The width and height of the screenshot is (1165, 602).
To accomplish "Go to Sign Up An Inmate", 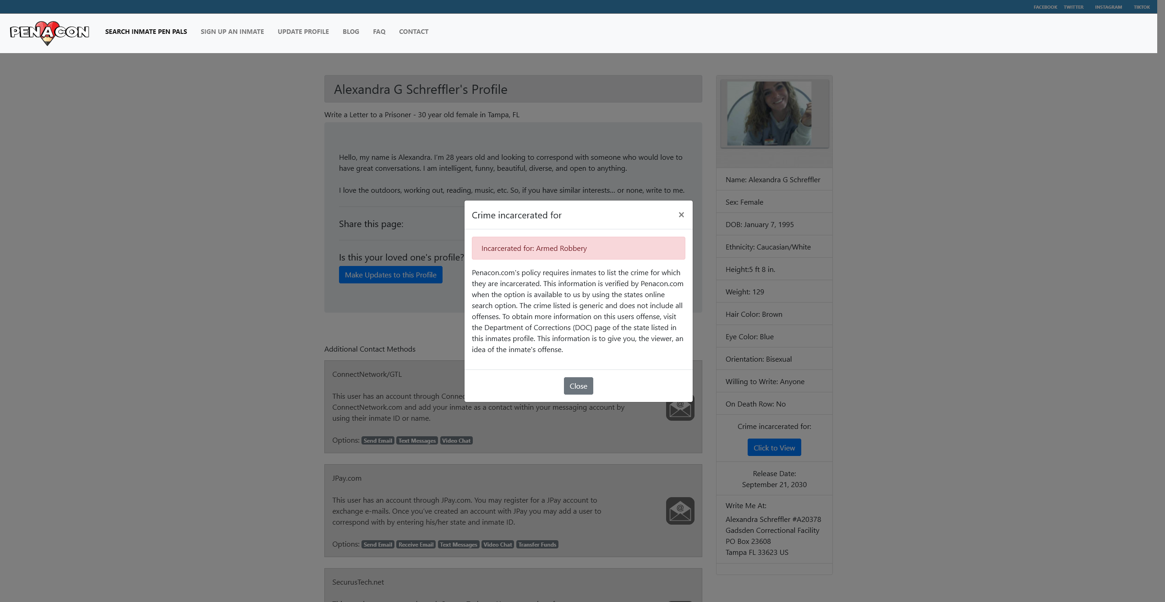I will 232,32.
